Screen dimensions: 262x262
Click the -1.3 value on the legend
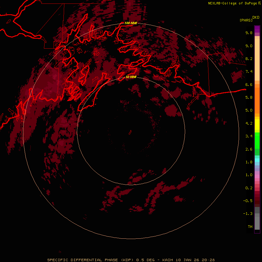pyautogui.click(x=248, y=214)
